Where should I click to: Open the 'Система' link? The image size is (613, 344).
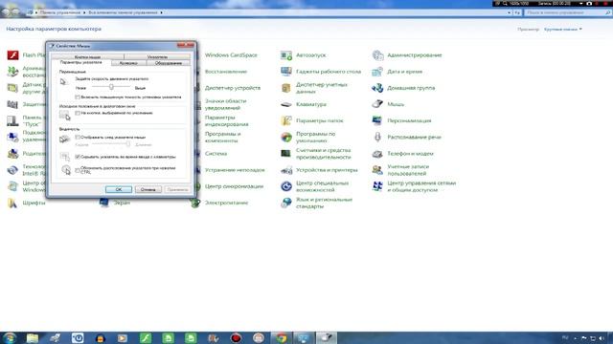pos(216,153)
